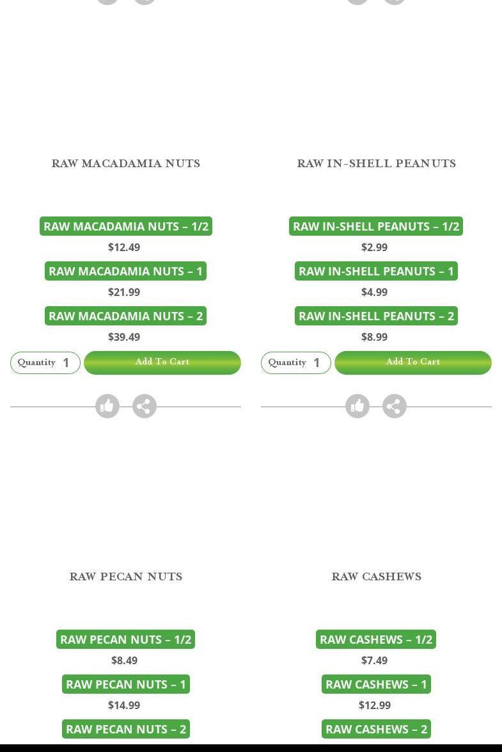502x752 pixels.
Task: Choose Raw Pecan Nuts – 1 size
Action: click(x=126, y=684)
